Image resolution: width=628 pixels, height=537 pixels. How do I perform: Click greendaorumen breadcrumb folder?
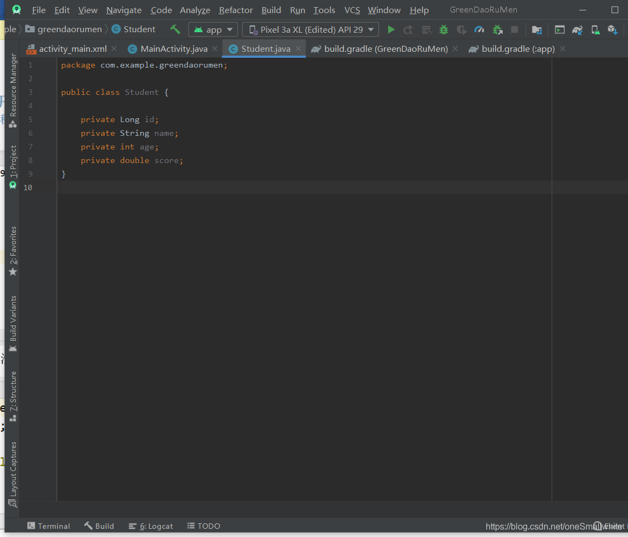click(x=64, y=29)
